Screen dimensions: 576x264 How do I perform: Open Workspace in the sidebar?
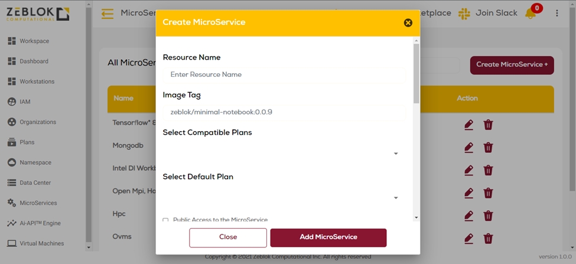click(x=34, y=41)
